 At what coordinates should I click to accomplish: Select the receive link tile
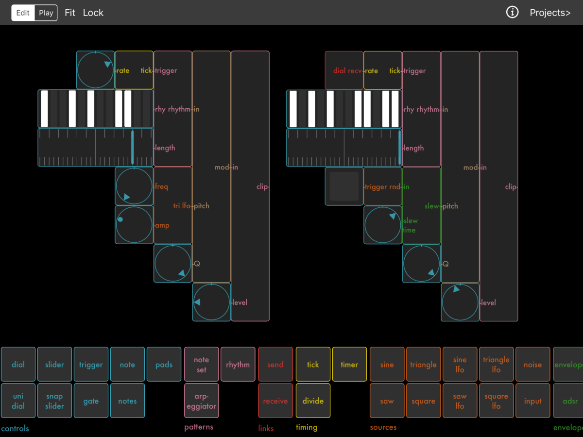pos(275,401)
